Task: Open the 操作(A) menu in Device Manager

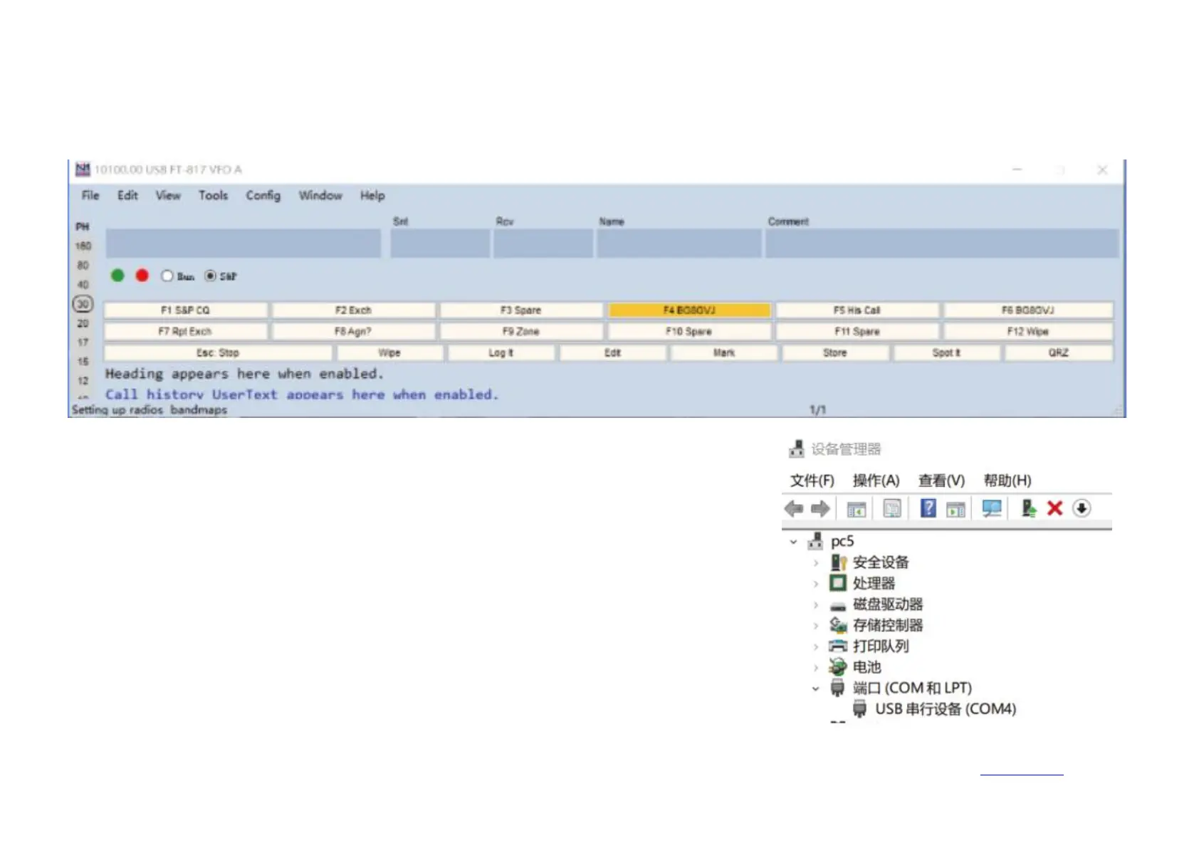Action: coord(876,481)
